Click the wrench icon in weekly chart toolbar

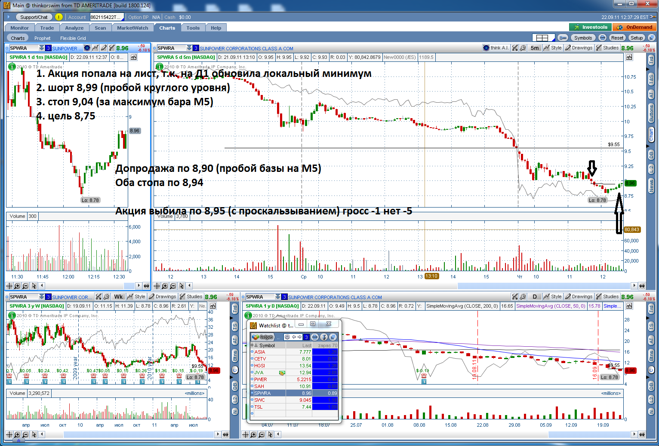(x=106, y=296)
